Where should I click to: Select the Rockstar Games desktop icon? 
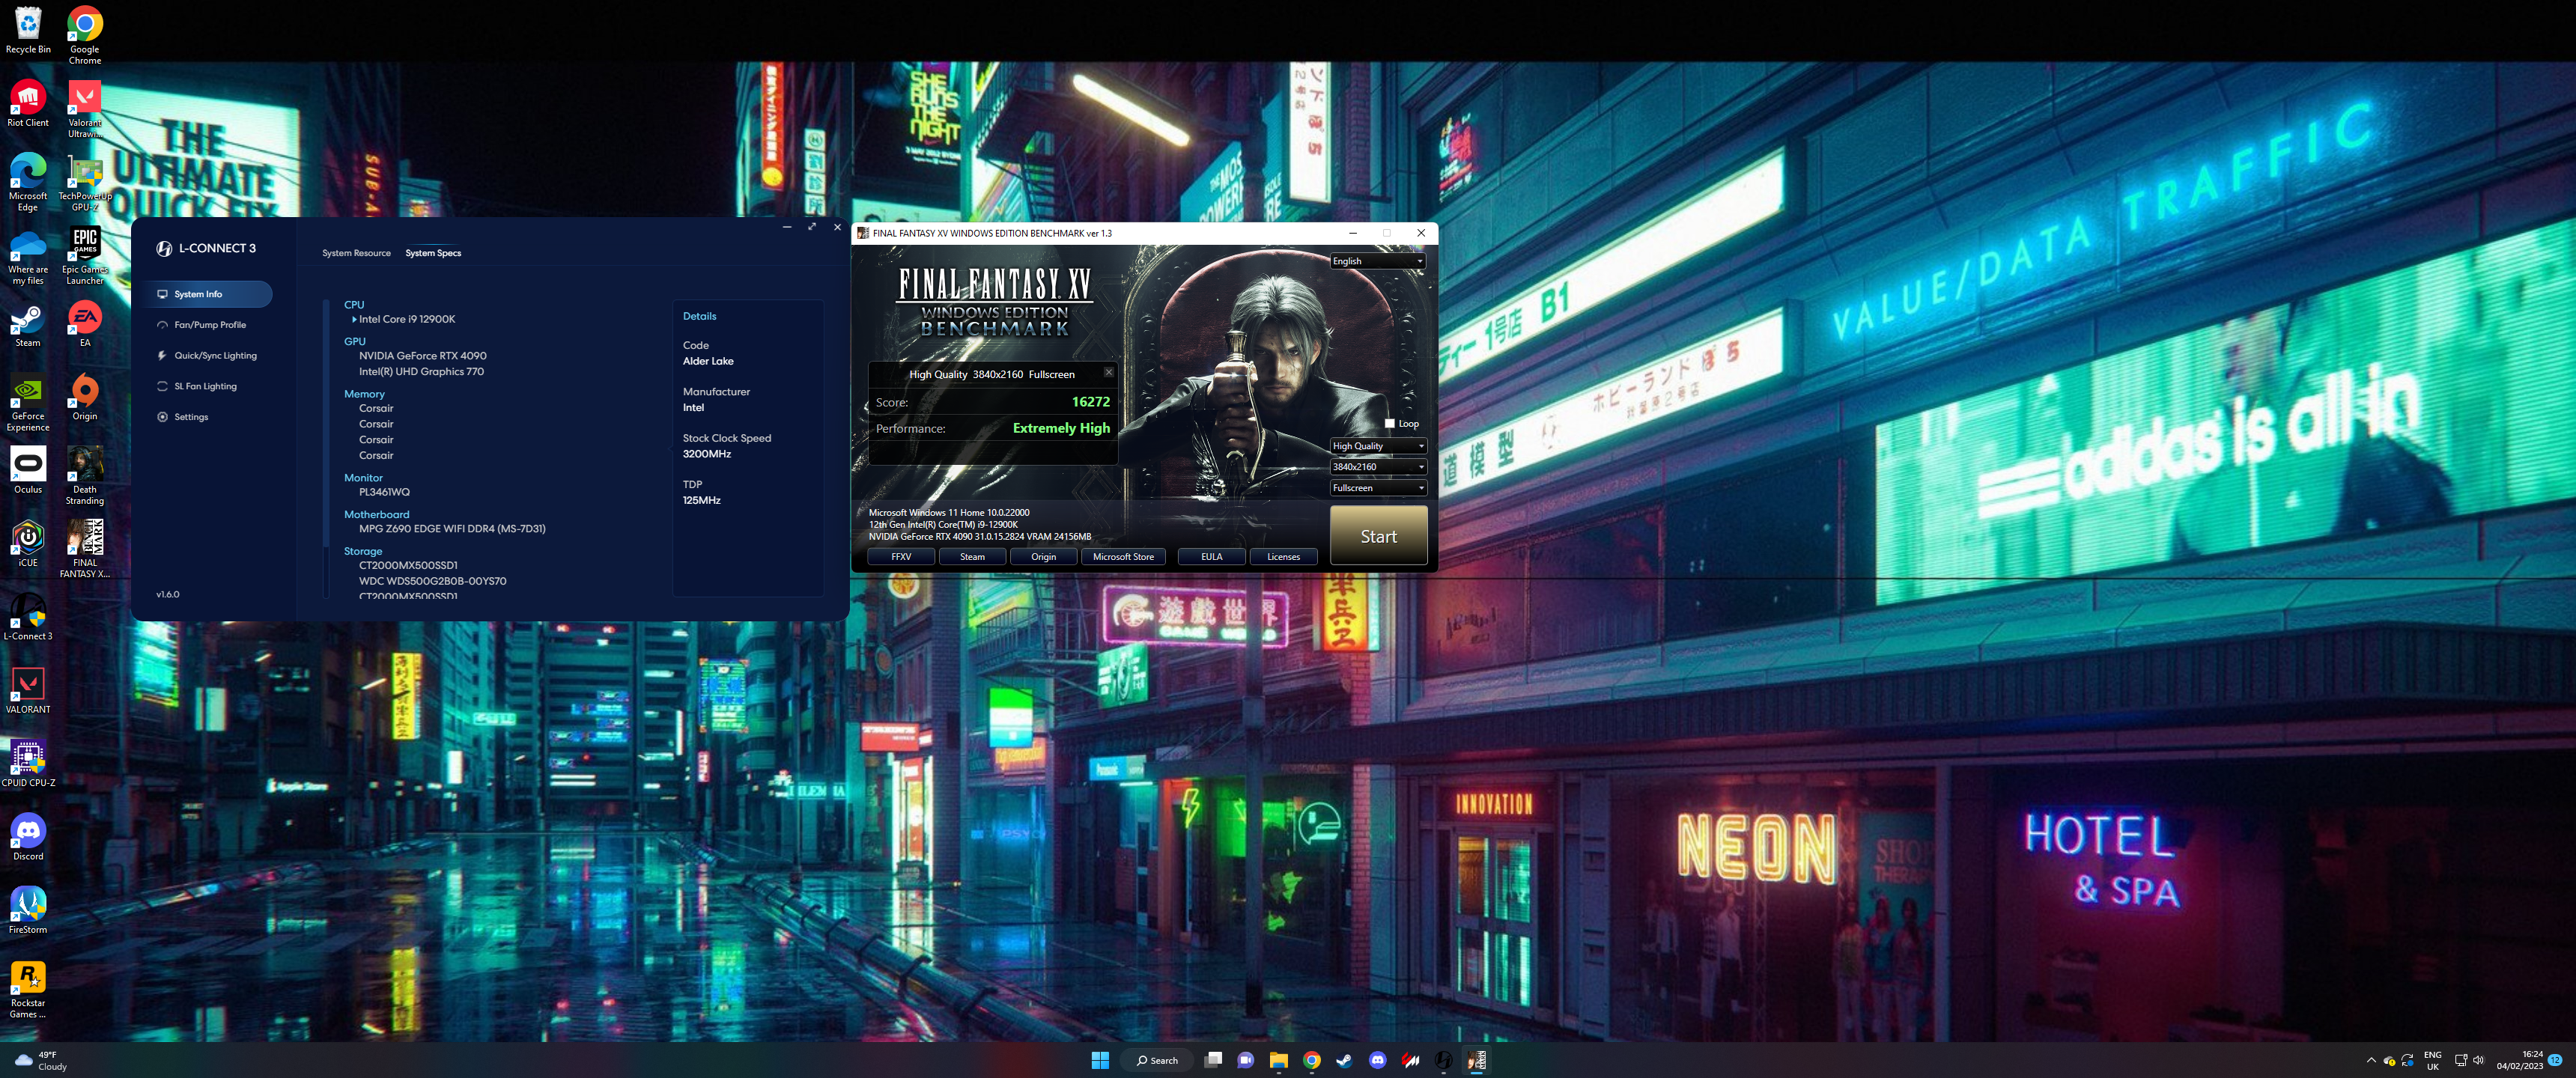[28, 989]
